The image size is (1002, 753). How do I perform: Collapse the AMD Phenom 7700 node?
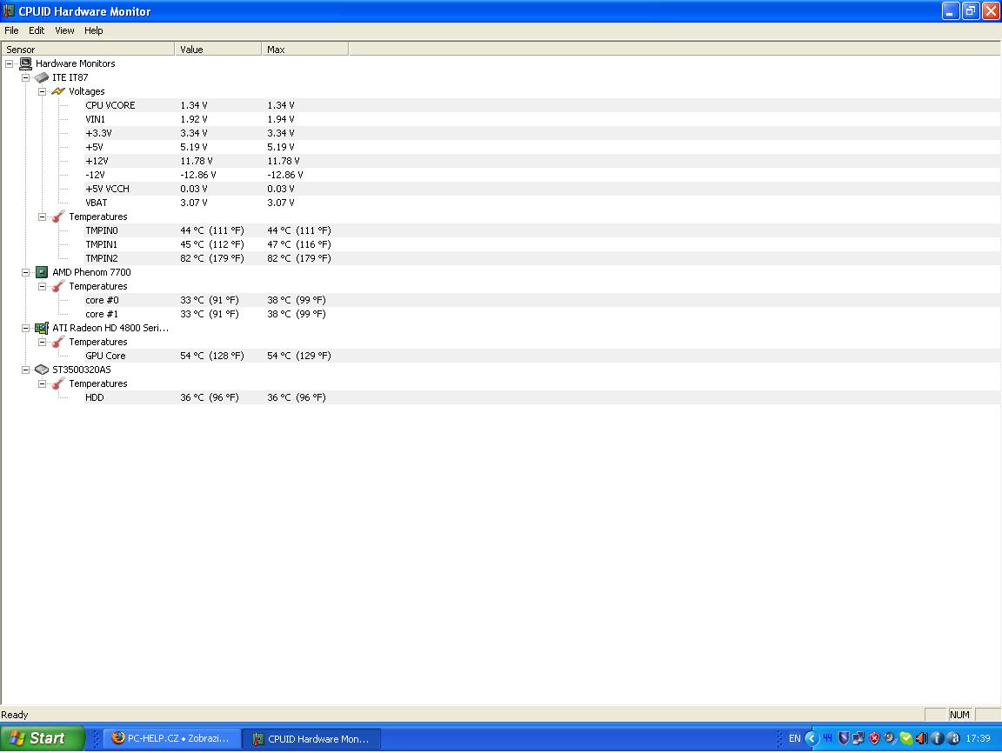pyautogui.click(x=25, y=273)
